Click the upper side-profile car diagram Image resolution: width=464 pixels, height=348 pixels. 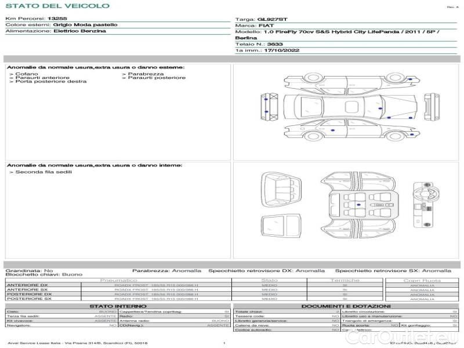347,84
